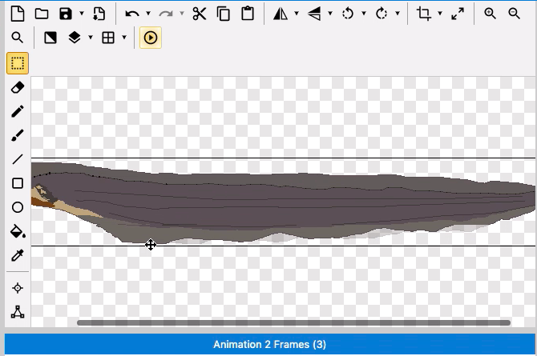Click the resize/expand diagonal arrows icon

[458, 14]
